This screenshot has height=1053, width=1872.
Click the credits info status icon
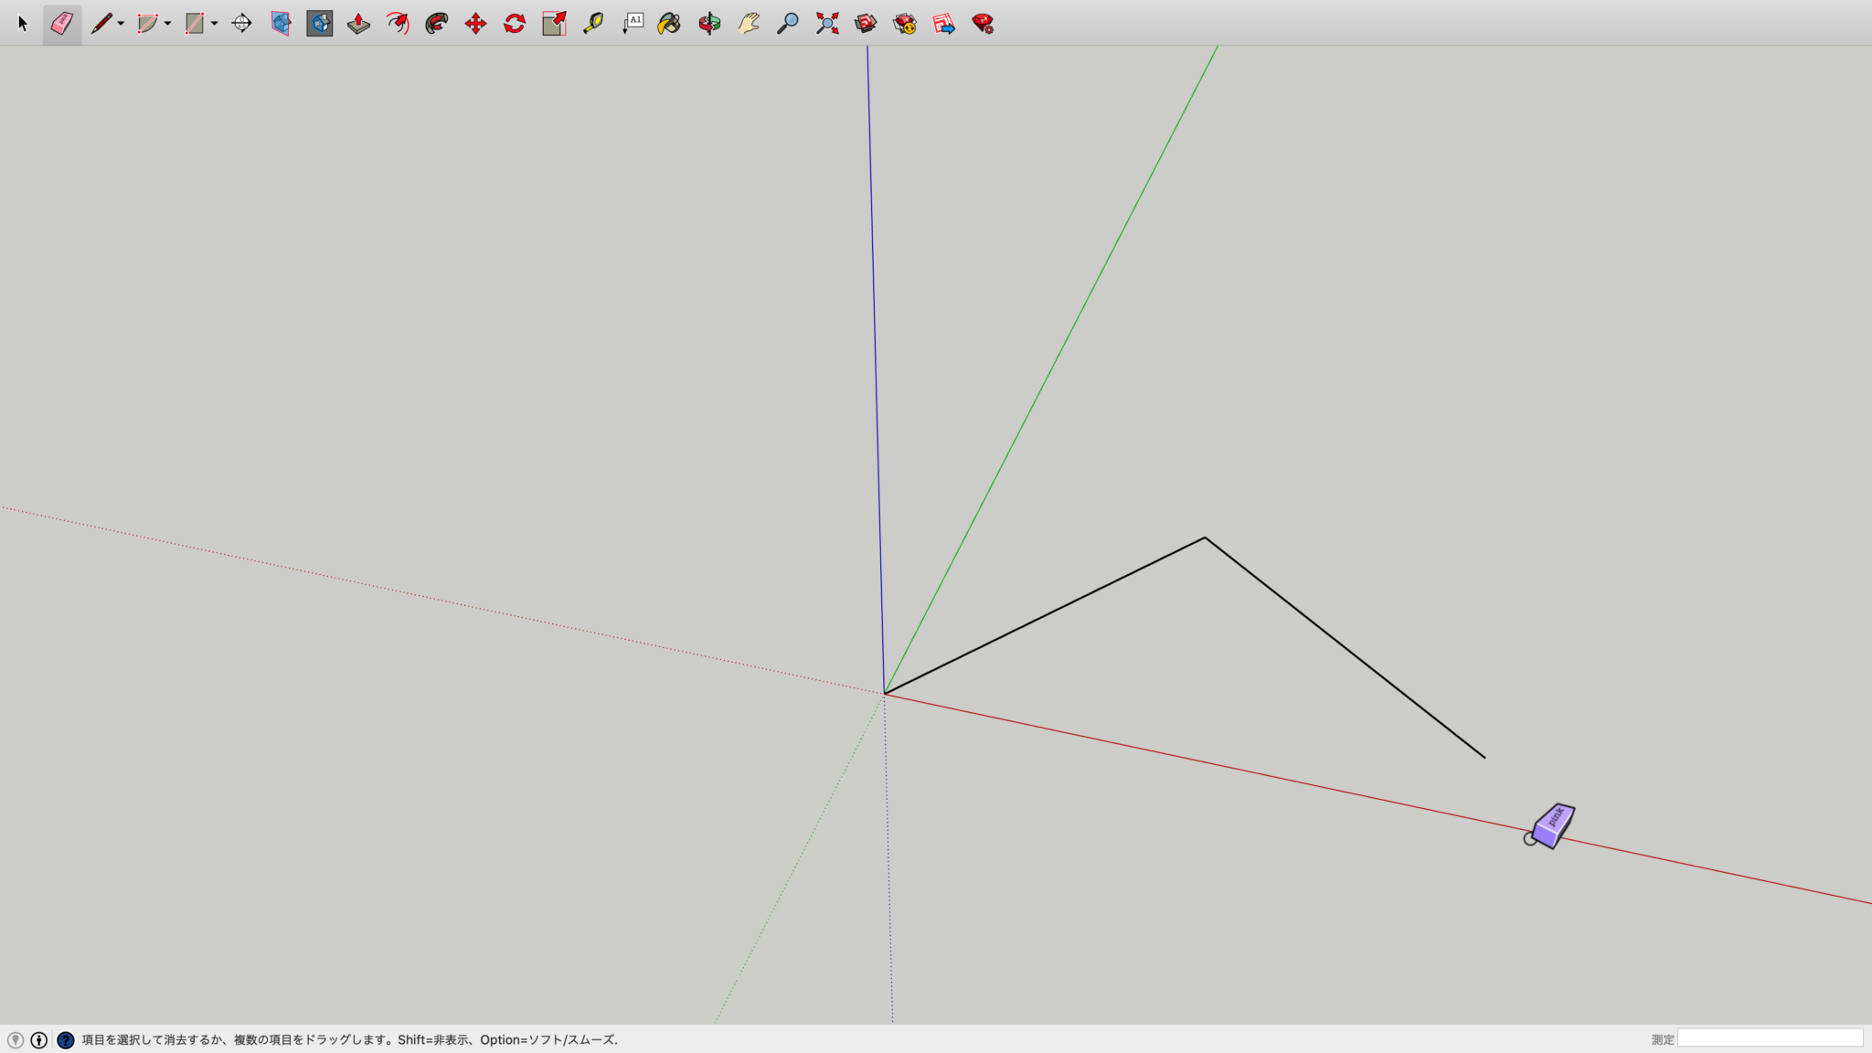(x=39, y=1040)
